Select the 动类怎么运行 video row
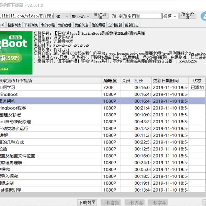The height and width of the screenshot is (206, 206). [102, 128]
